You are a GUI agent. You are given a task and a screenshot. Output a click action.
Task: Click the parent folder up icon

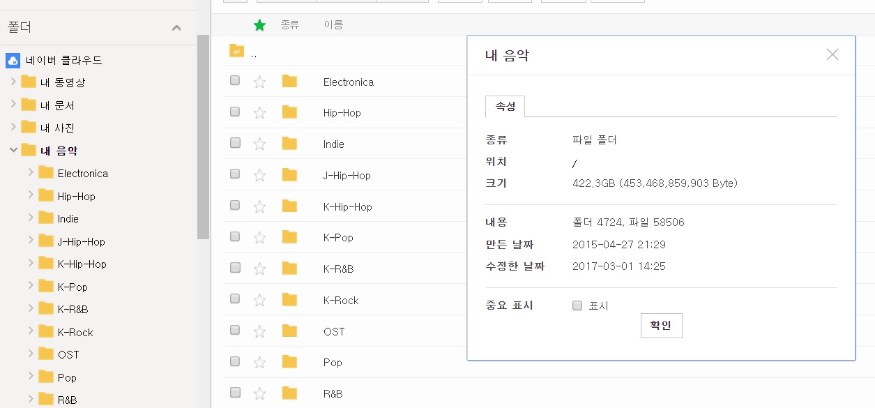[x=237, y=51]
